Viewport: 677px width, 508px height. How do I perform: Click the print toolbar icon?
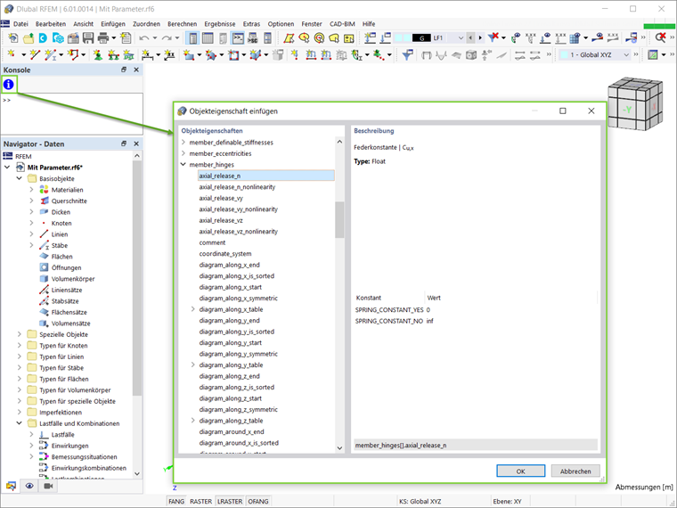(x=103, y=38)
